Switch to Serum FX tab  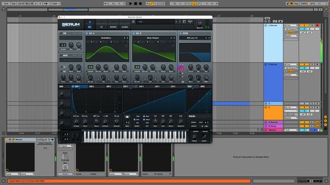click(x=101, y=25)
